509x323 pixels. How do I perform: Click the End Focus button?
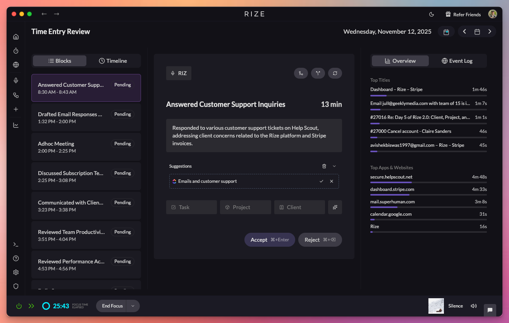click(x=112, y=306)
